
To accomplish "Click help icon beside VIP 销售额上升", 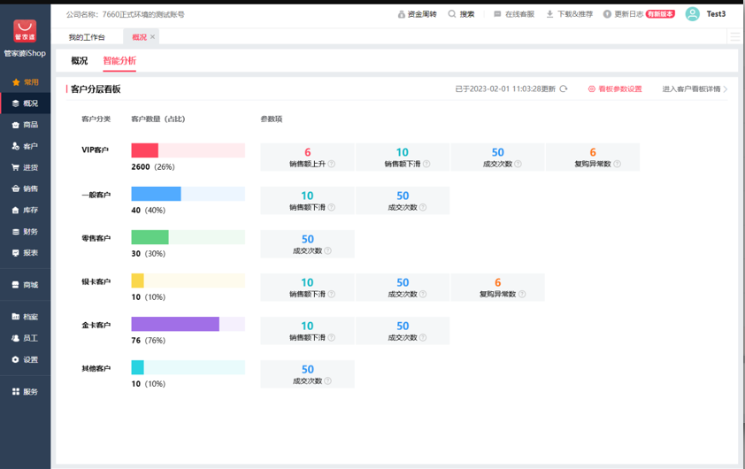I will pyautogui.click(x=332, y=164).
